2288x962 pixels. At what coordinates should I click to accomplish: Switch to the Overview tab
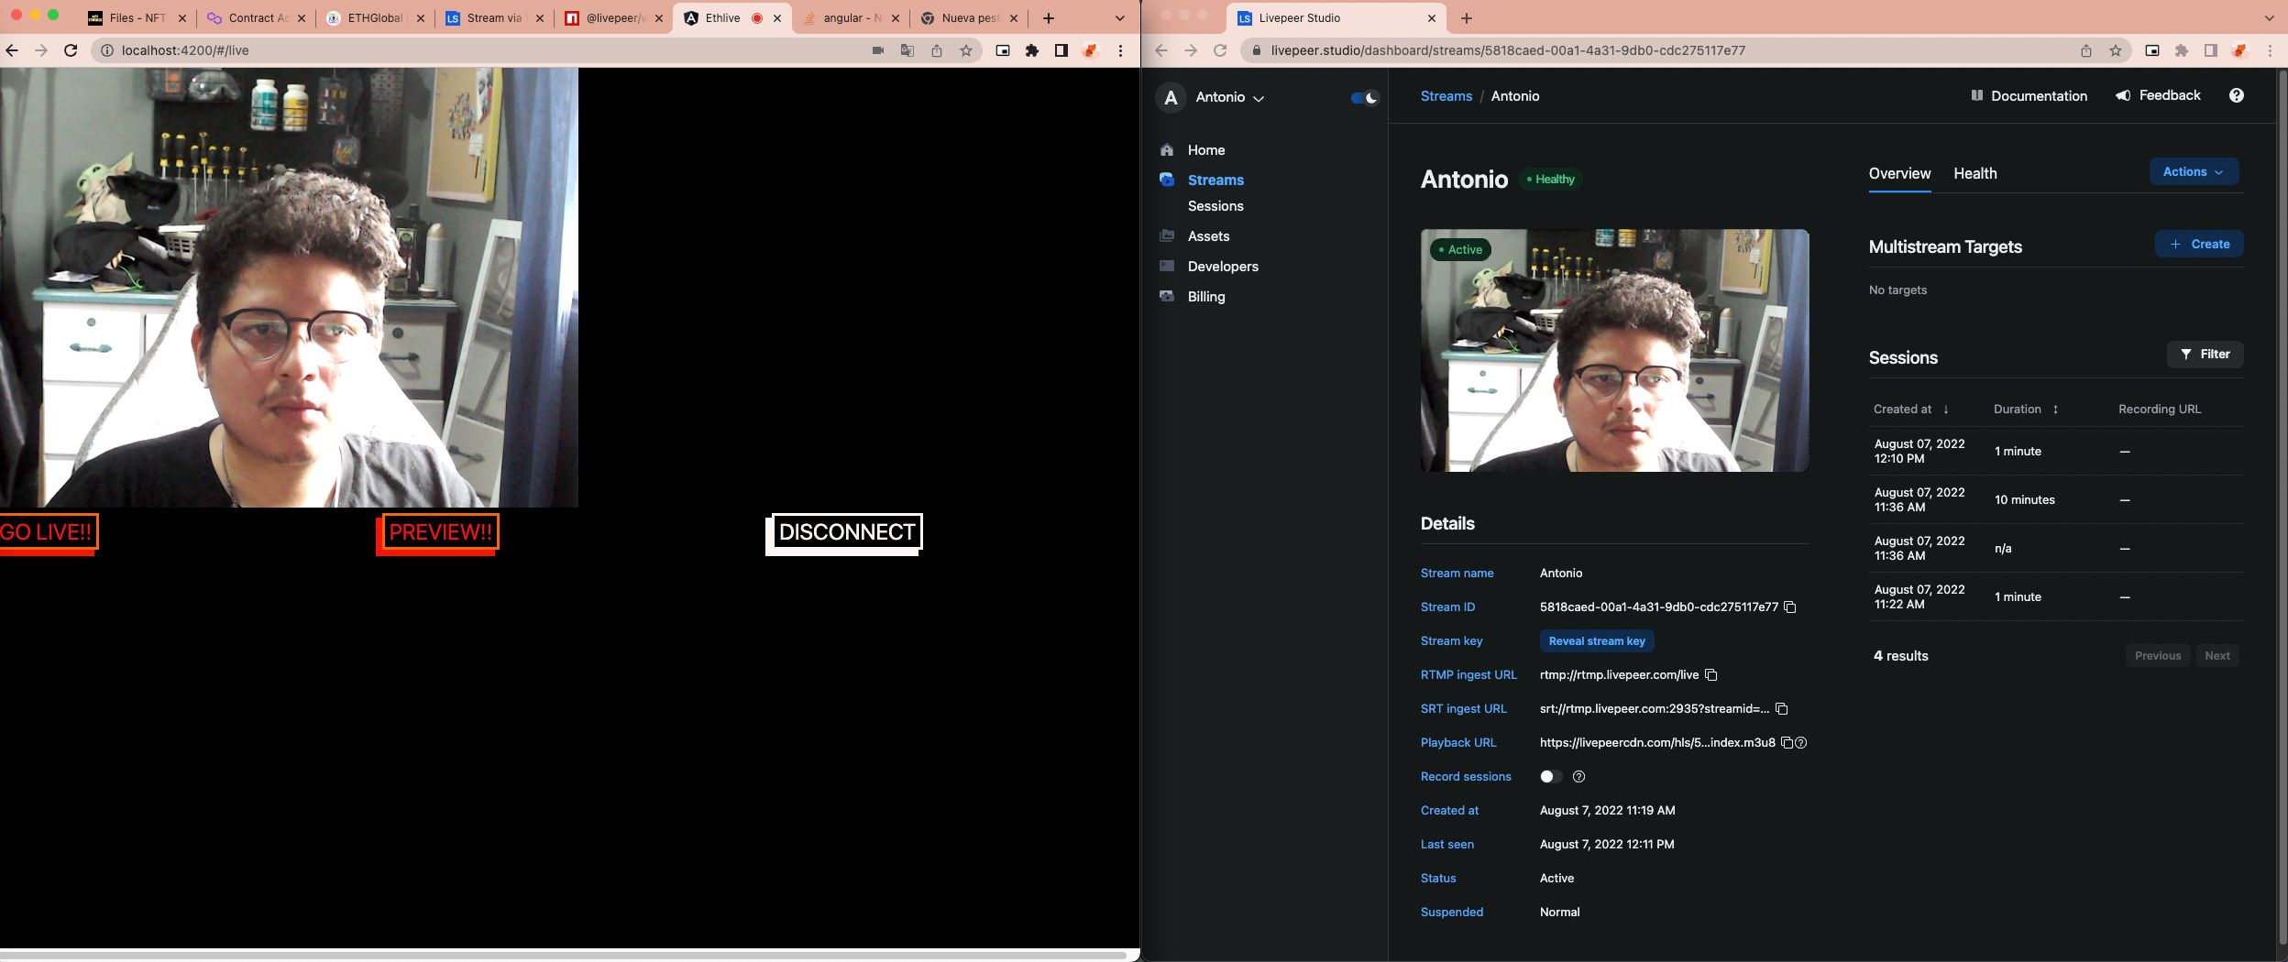(1899, 174)
